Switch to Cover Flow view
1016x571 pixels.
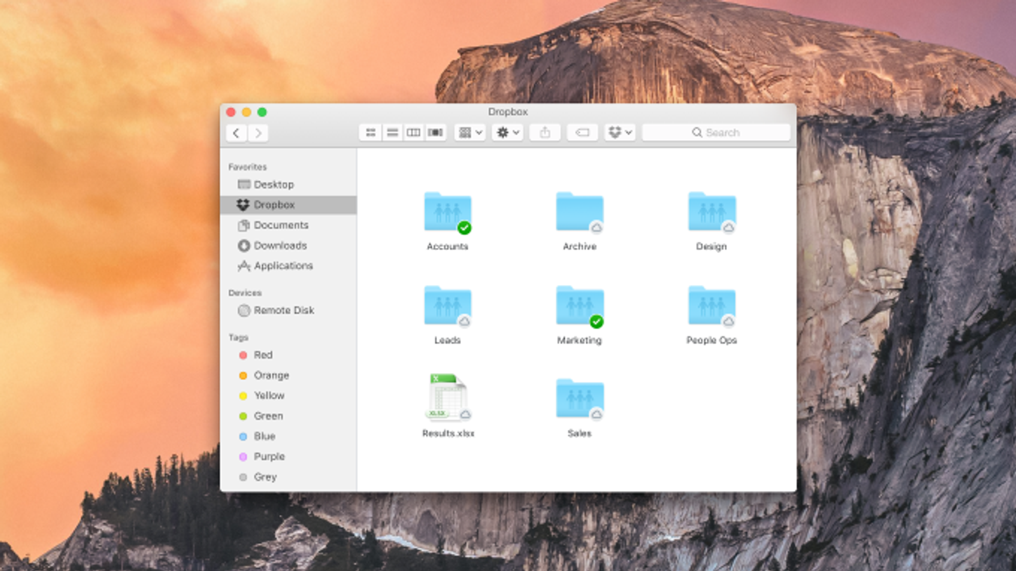435,133
